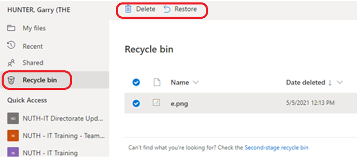363x159 pixels.
Task: Click the e.png image file icon
Action: 157,103
